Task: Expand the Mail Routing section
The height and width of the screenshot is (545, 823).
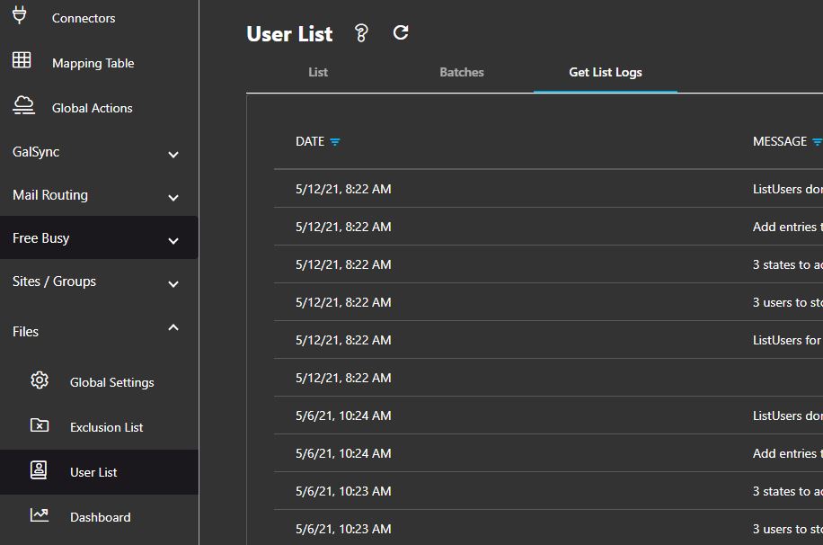Action: 173,198
